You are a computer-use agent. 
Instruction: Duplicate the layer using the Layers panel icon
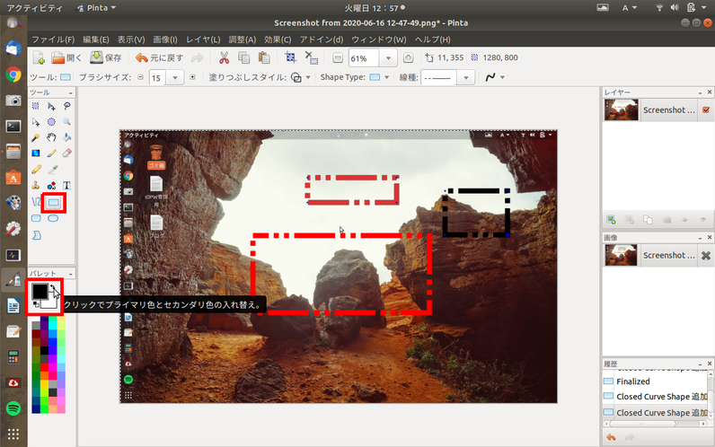click(x=648, y=220)
